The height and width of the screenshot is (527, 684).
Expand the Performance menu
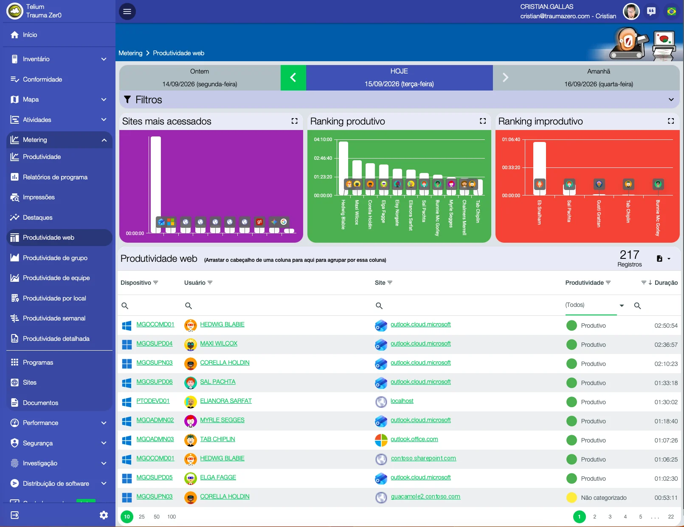point(59,423)
